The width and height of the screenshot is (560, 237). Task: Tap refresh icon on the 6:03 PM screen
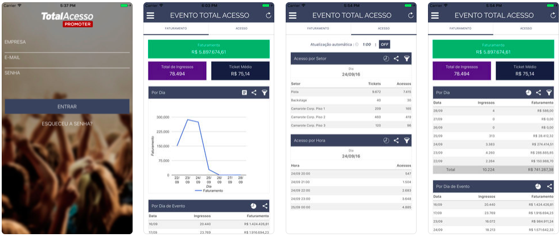coord(268,15)
